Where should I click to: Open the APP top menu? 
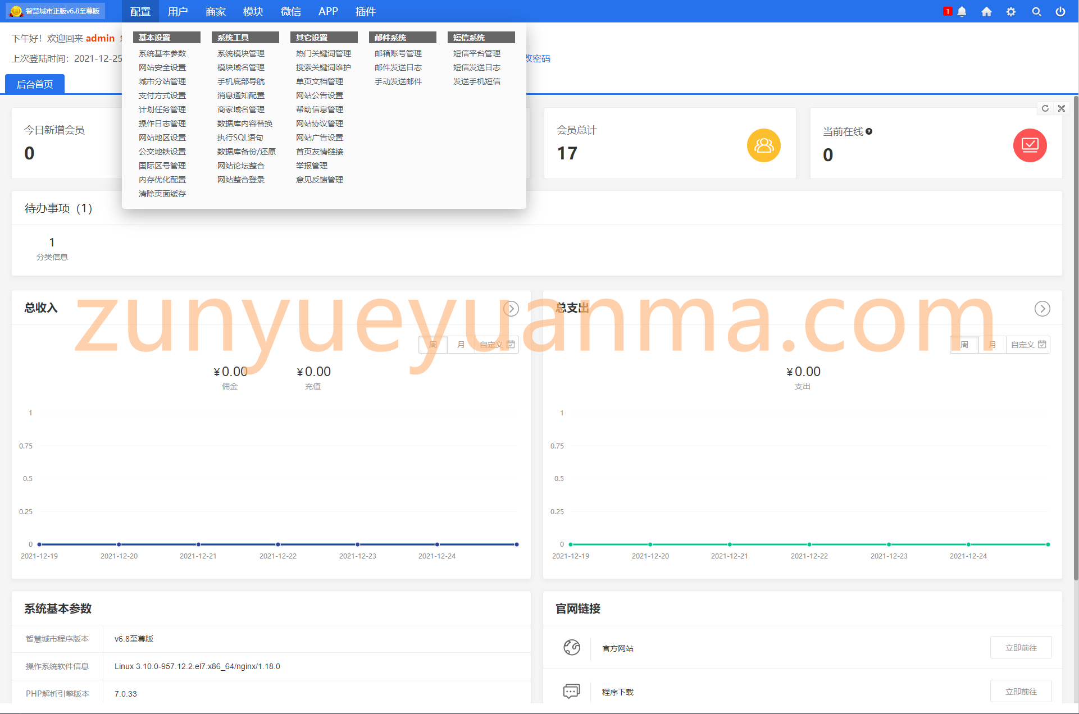pos(328,11)
